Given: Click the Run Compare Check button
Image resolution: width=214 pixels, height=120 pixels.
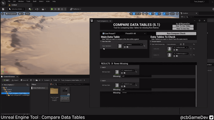Looking at the screenshot, I should [x=176, y=34].
